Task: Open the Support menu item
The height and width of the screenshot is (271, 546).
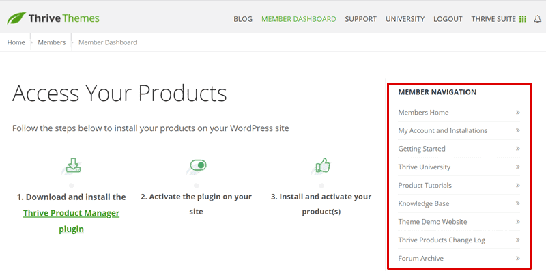Action: click(x=361, y=19)
